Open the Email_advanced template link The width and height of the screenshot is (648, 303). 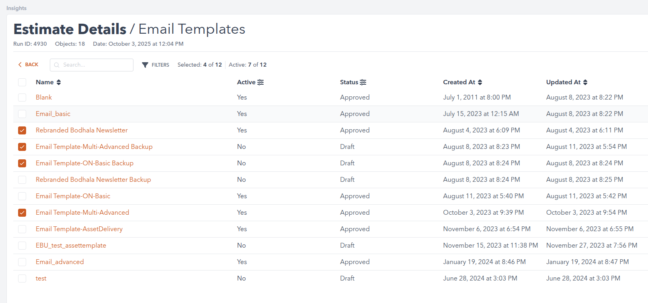(x=59, y=262)
